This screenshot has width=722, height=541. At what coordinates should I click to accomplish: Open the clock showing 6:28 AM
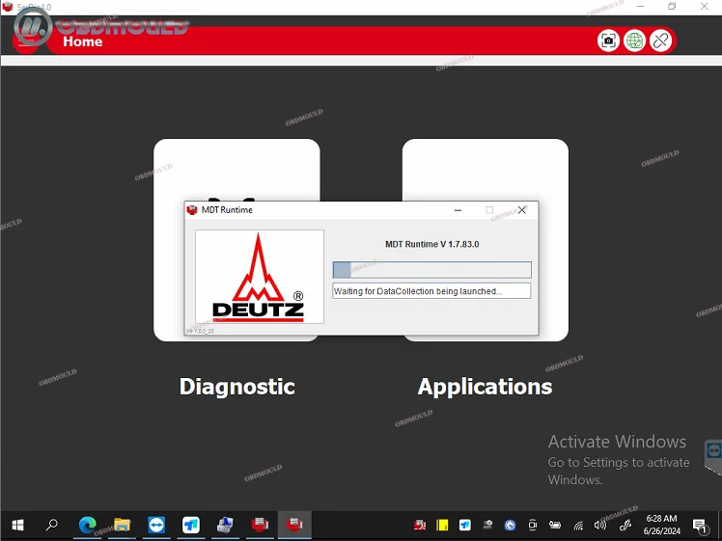tap(661, 525)
